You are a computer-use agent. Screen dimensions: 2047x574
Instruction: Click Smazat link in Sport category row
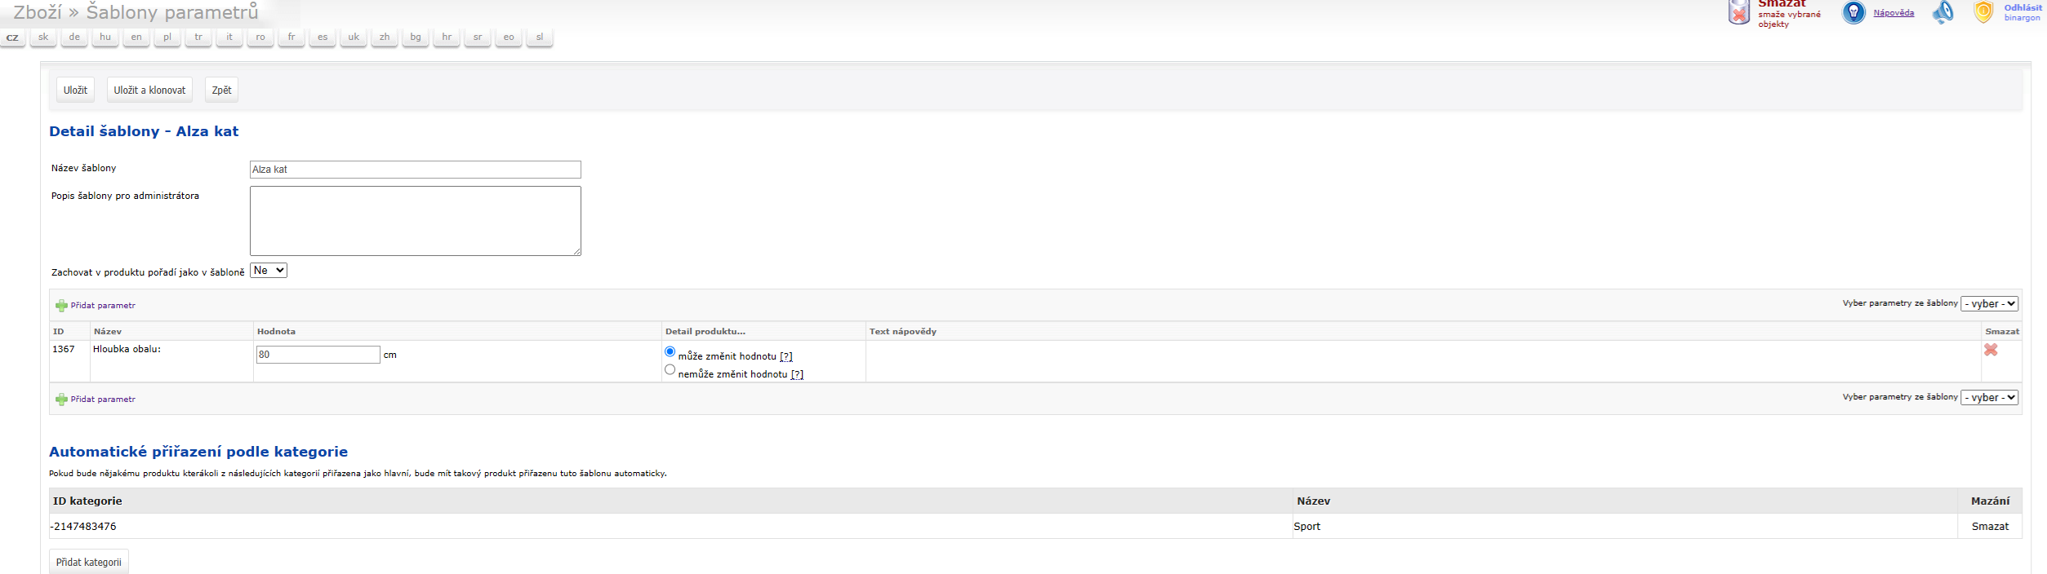tap(1990, 527)
